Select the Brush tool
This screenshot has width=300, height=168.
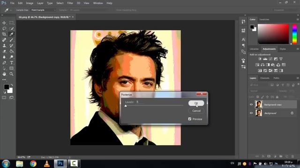pos(11,40)
